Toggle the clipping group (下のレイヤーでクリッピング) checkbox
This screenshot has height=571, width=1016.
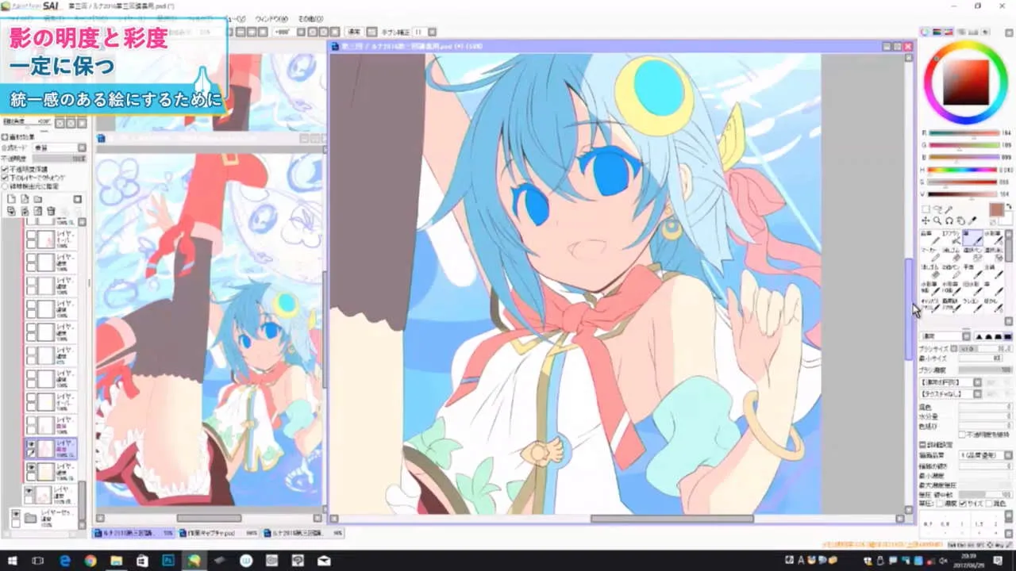(5, 178)
